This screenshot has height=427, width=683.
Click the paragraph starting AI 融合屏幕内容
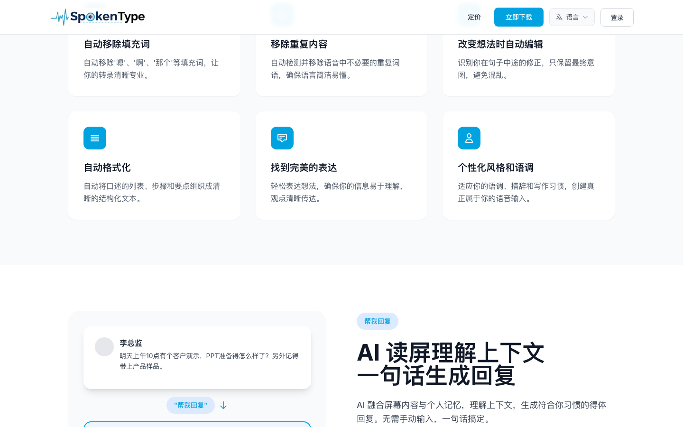(x=481, y=412)
